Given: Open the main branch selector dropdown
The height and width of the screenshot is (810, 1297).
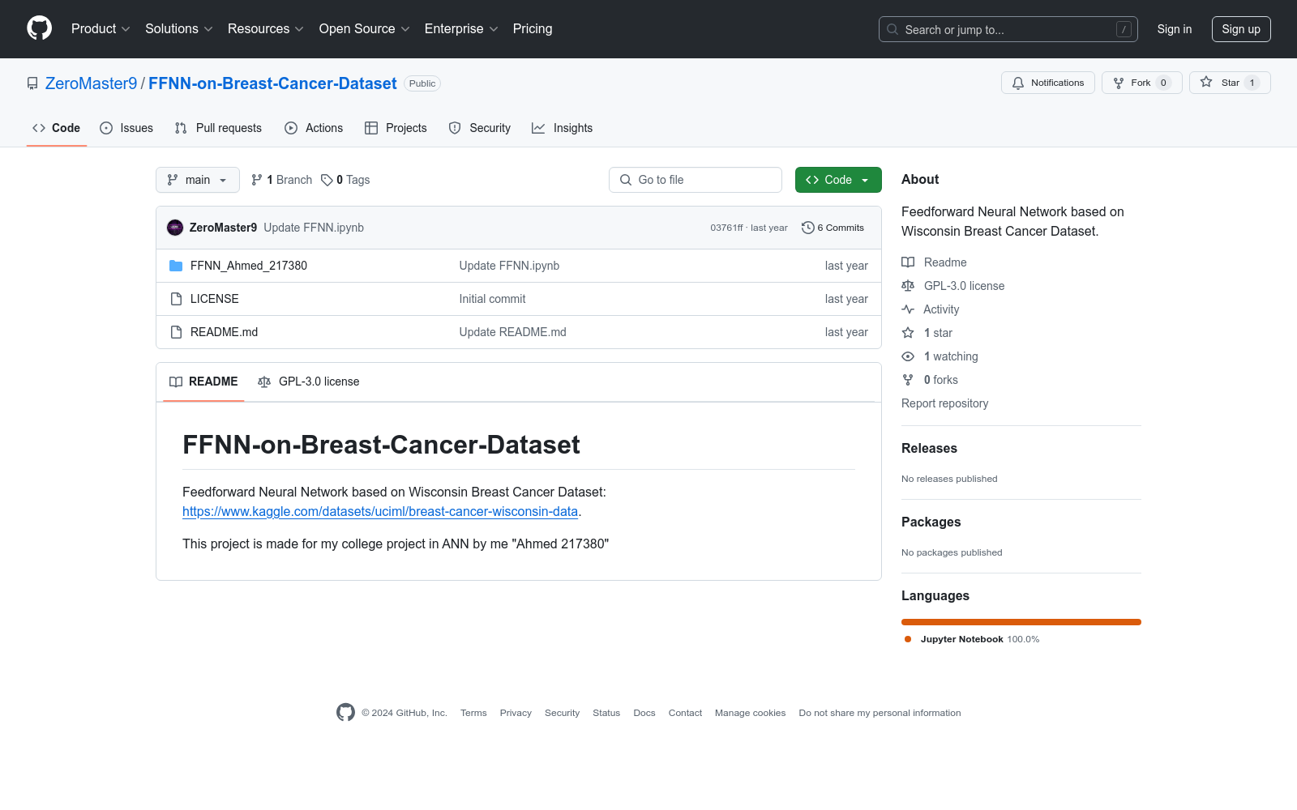Looking at the screenshot, I should (x=198, y=180).
